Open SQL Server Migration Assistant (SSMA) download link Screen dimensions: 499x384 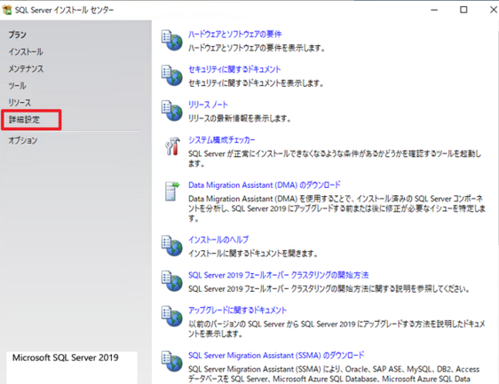pyautogui.click(x=276, y=356)
